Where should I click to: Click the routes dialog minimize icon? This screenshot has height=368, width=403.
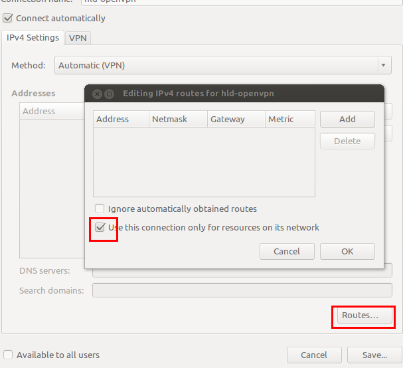110,94
